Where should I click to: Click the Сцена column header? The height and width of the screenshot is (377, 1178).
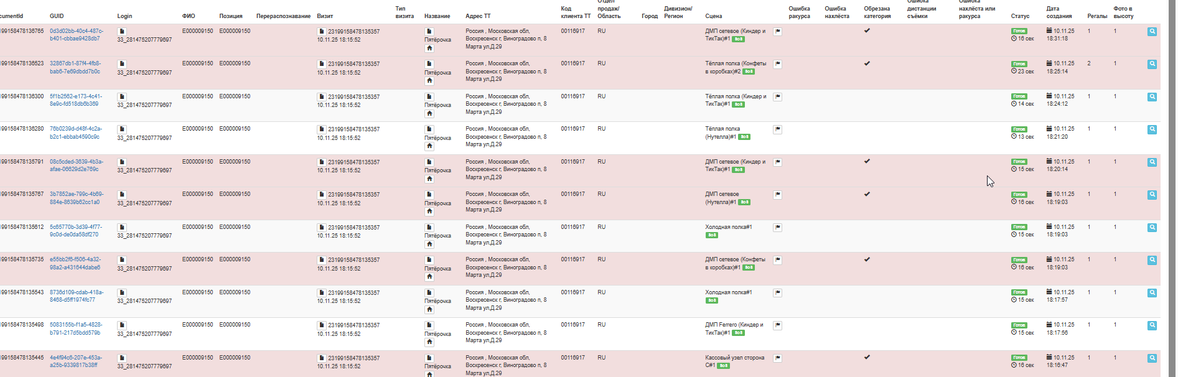(x=713, y=16)
